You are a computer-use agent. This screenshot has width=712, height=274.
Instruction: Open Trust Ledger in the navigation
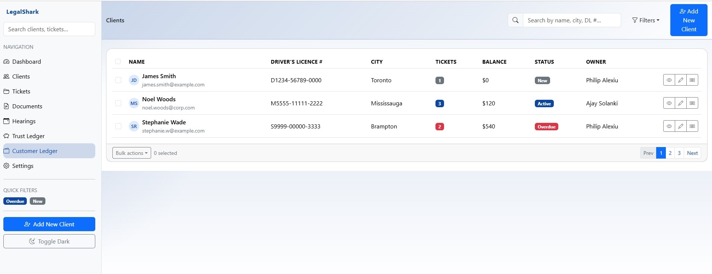[28, 136]
